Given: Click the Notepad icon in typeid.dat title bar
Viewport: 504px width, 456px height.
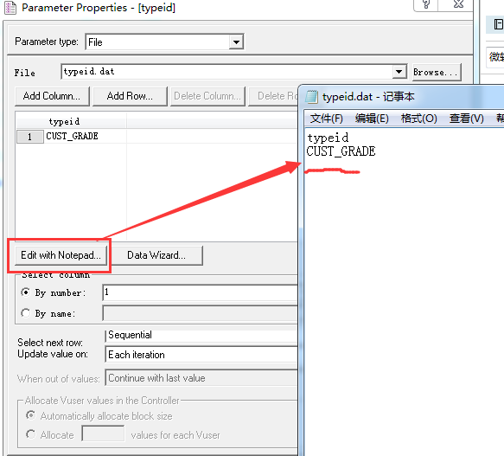Looking at the screenshot, I should click(x=311, y=97).
